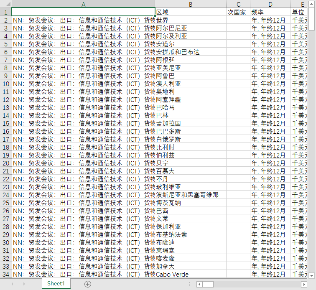The width and height of the screenshot is (316, 290).
Task: Click the 次国家 header cell
Action: pyautogui.click(x=238, y=12)
